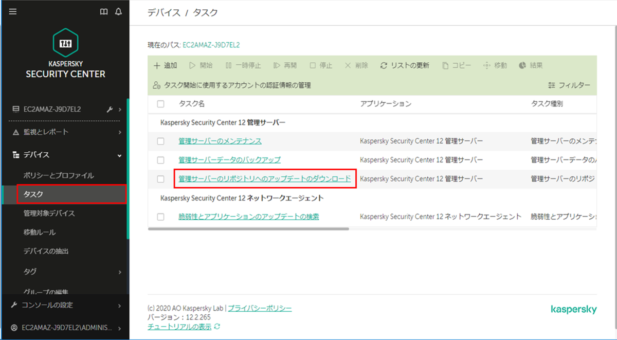Click the コピー copy toolbar button
The height and width of the screenshot is (340, 617).
(457, 65)
